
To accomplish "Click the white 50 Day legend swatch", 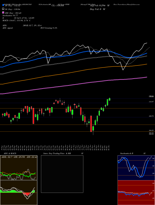I will [3, 9].
